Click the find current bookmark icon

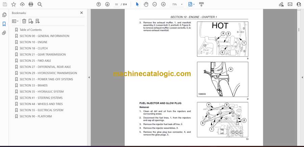point(37,21)
